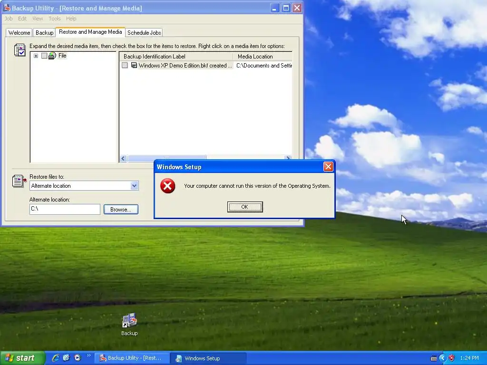This screenshot has height=365, width=487.
Task: Sort by Backup Identification Label column
Action: tap(176, 57)
